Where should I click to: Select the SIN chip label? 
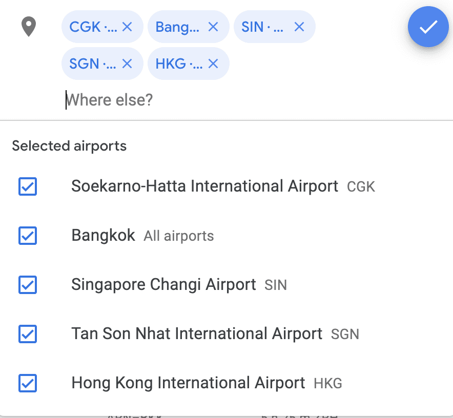(262, 27)
